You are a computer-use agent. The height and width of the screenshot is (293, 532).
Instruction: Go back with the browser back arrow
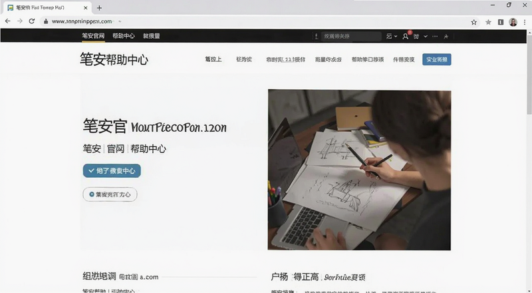click(x=7, y=21)
